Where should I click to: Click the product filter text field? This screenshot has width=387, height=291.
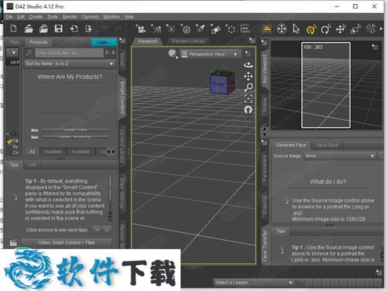[x=70, y=52]
